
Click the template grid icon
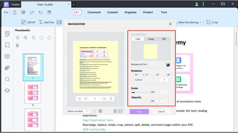pos(100,111)
